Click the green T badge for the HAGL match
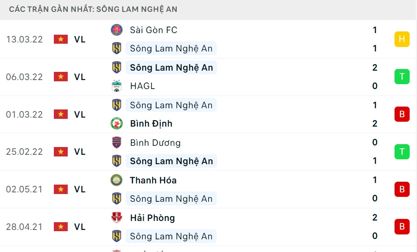The width and height of the screenshot is (417, 252). tap(402, 77)
